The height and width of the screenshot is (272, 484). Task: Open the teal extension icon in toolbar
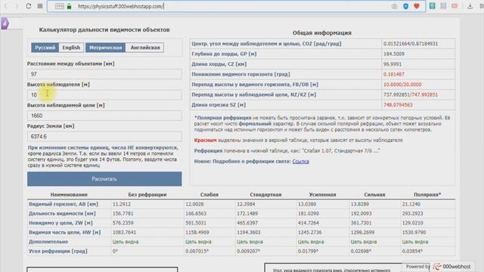(x=433, y=6)
